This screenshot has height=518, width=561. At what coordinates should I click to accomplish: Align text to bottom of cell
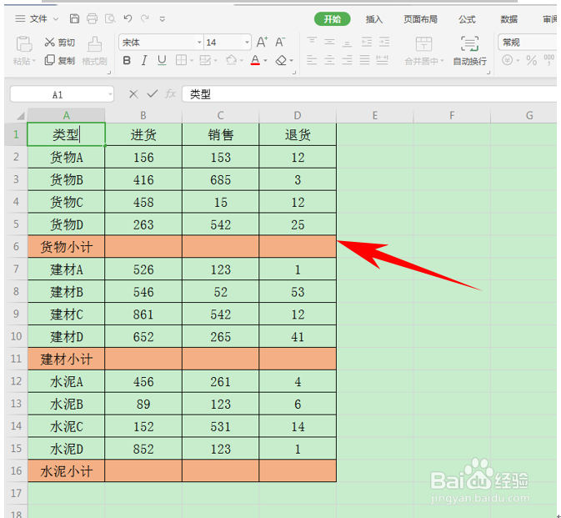click(x=347, y=43)
